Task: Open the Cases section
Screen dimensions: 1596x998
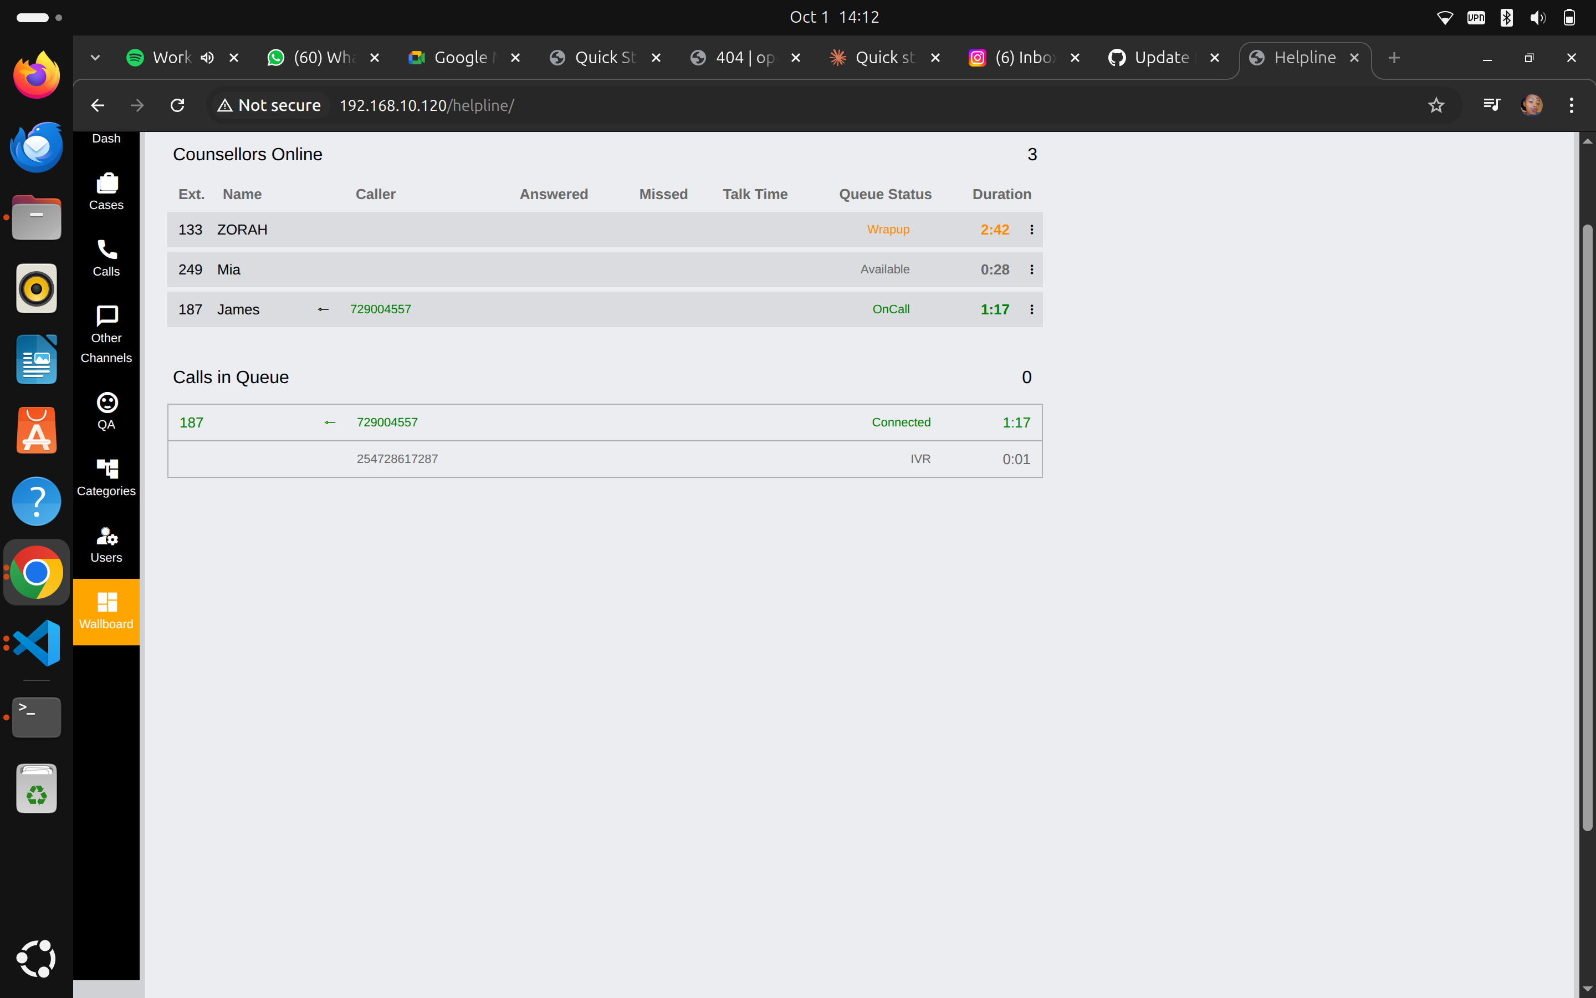Action: tap(106, 191)
